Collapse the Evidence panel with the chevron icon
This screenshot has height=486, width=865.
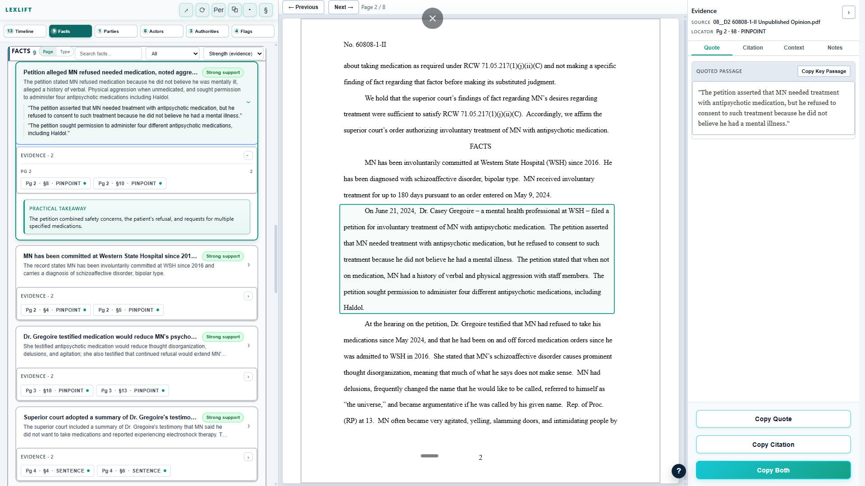point(848,12)
